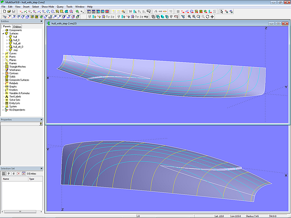Expand the Points tree node

3,57
